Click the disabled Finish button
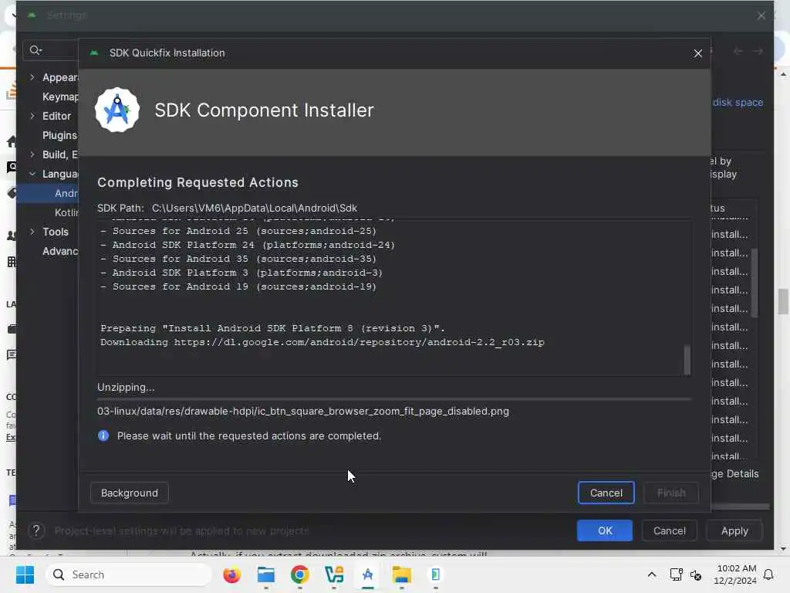Viewport: 790px width, 593px height. pyautogui.click(x=671, y=493)
